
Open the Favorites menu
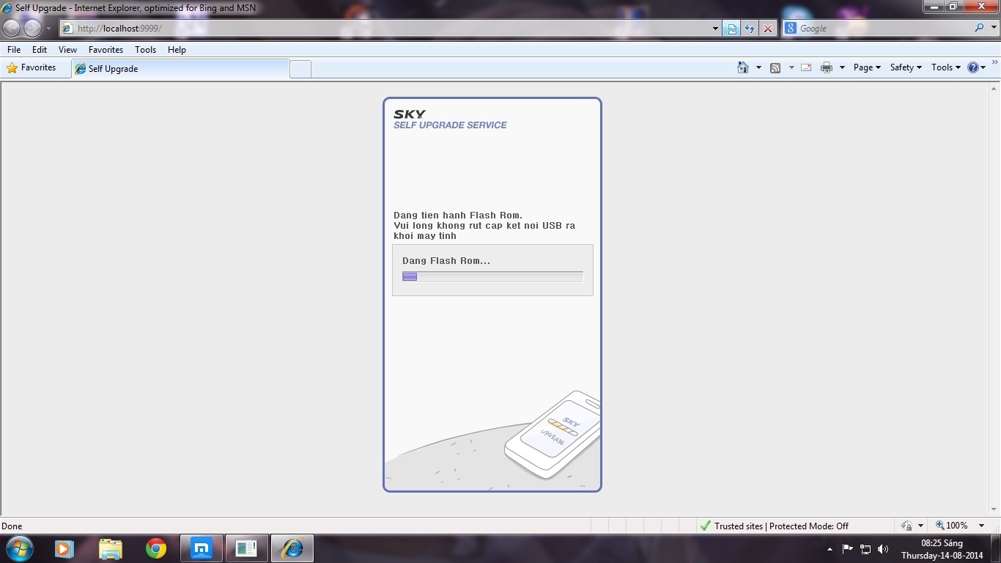pyautogui.click(x=106, y=50)
